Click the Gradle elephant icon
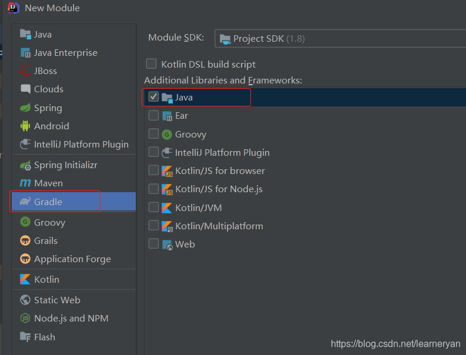 pyautogui.click(x=25, y=202)
